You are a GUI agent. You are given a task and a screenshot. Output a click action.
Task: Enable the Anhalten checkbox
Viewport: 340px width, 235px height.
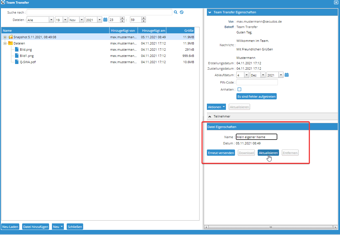(x=239, y=89)
